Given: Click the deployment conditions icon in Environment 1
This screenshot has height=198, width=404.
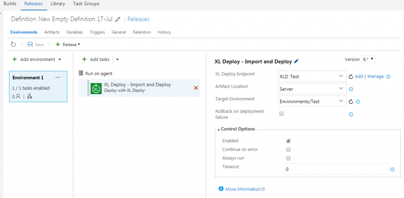Looking at the screenshot, I should [x=29, y=97].
